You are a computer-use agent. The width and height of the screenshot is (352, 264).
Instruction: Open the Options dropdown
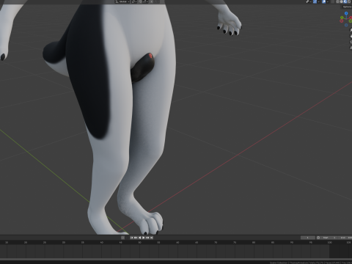pyautogui.click(x=347, y=7)
